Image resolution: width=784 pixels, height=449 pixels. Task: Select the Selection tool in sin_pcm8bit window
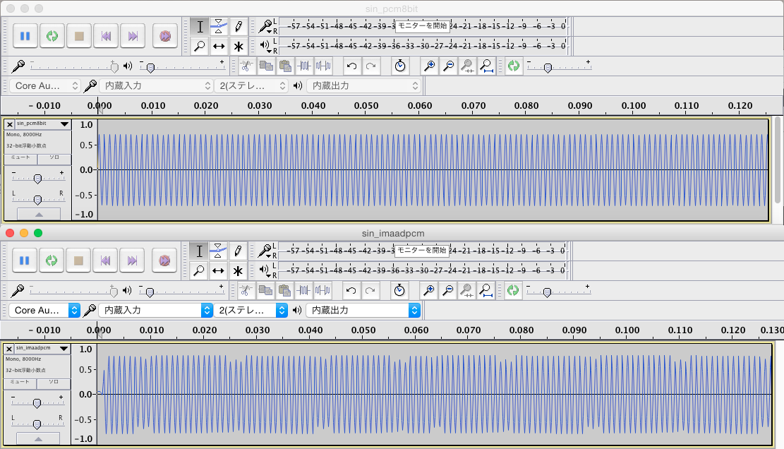pyautogui.click(x=200, y=27)
